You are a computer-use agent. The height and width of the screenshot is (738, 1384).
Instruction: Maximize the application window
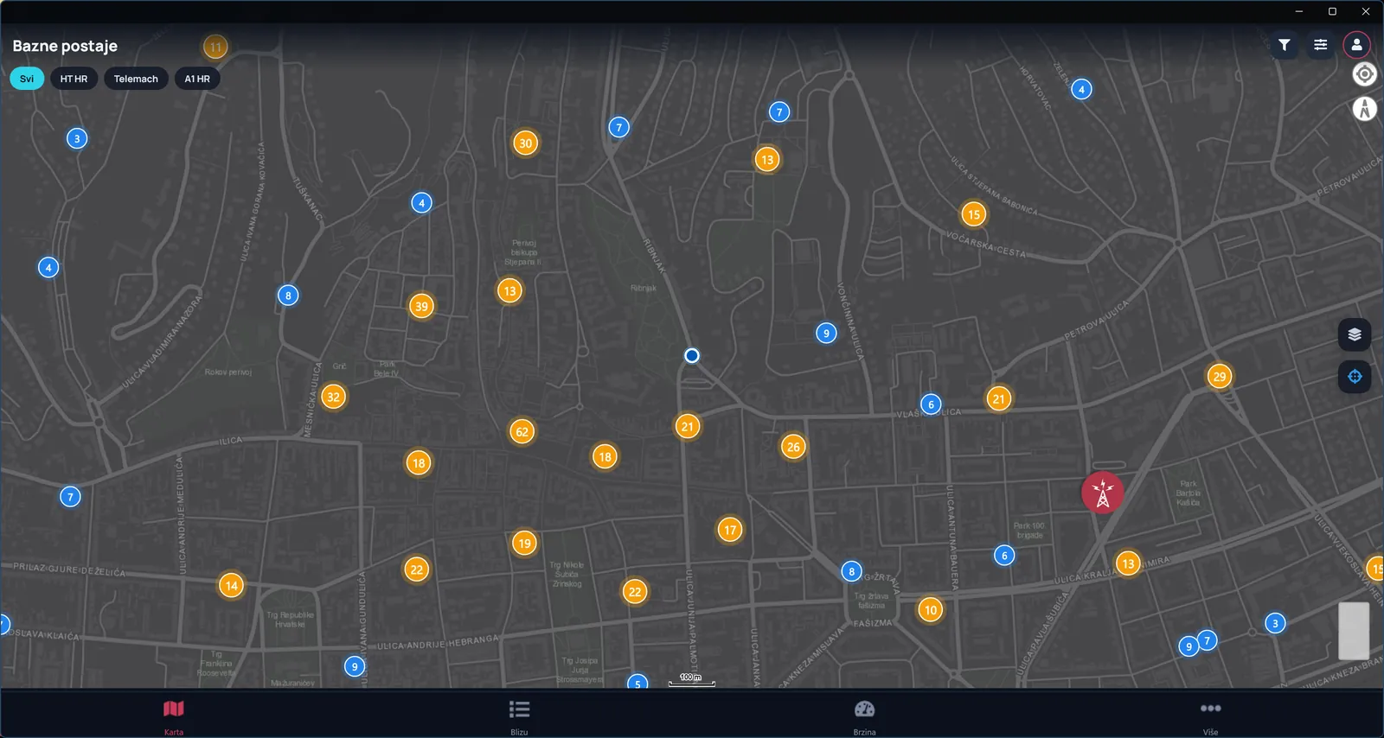tap(1332, 11)
